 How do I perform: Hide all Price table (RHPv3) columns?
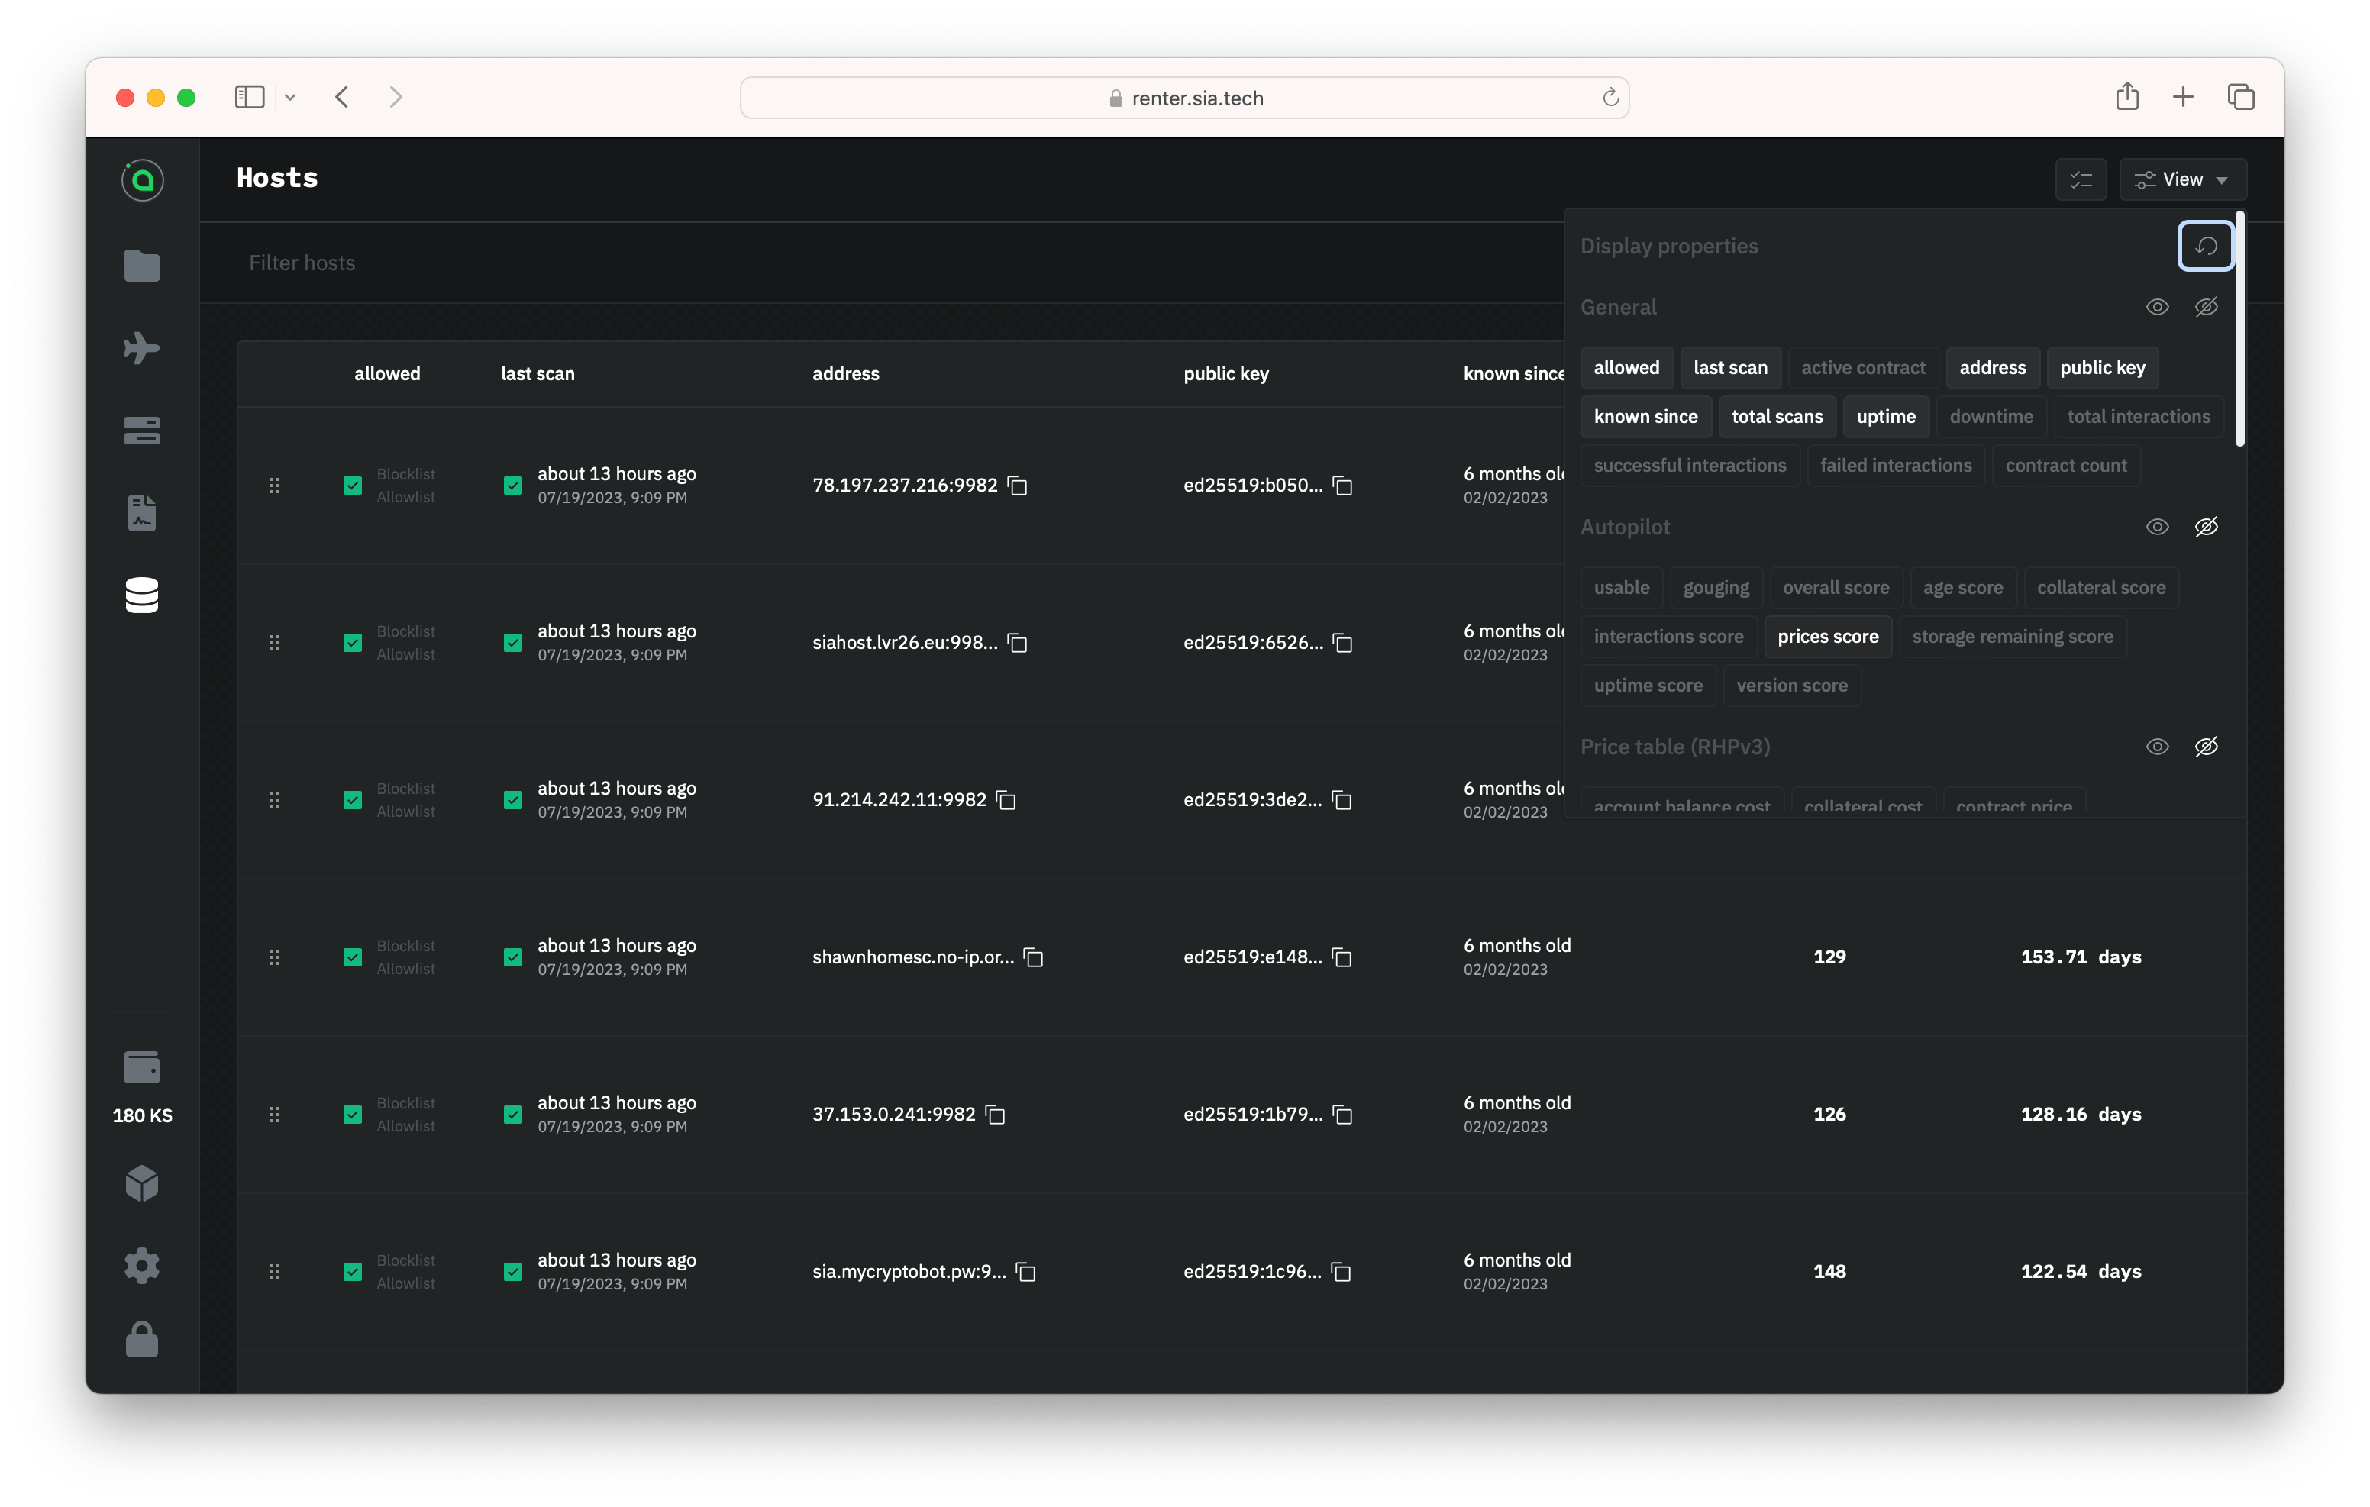[2206, 747]
